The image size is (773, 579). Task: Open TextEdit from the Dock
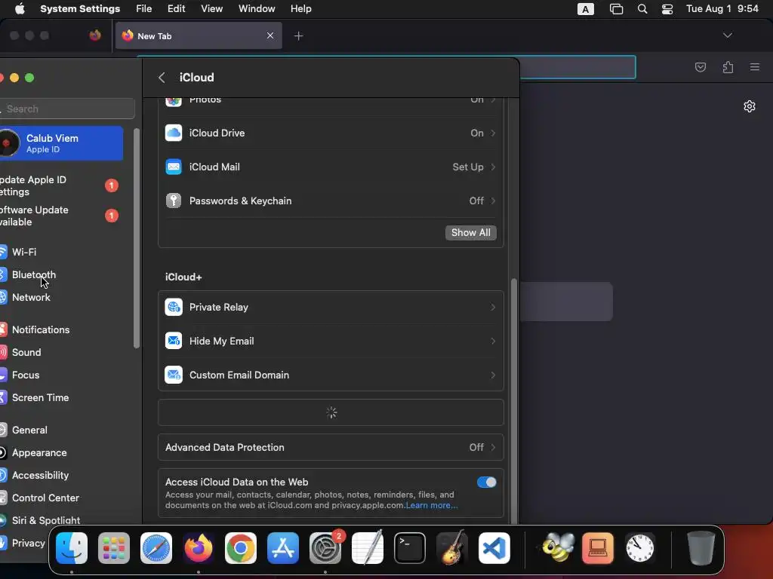tap(368, 547)
